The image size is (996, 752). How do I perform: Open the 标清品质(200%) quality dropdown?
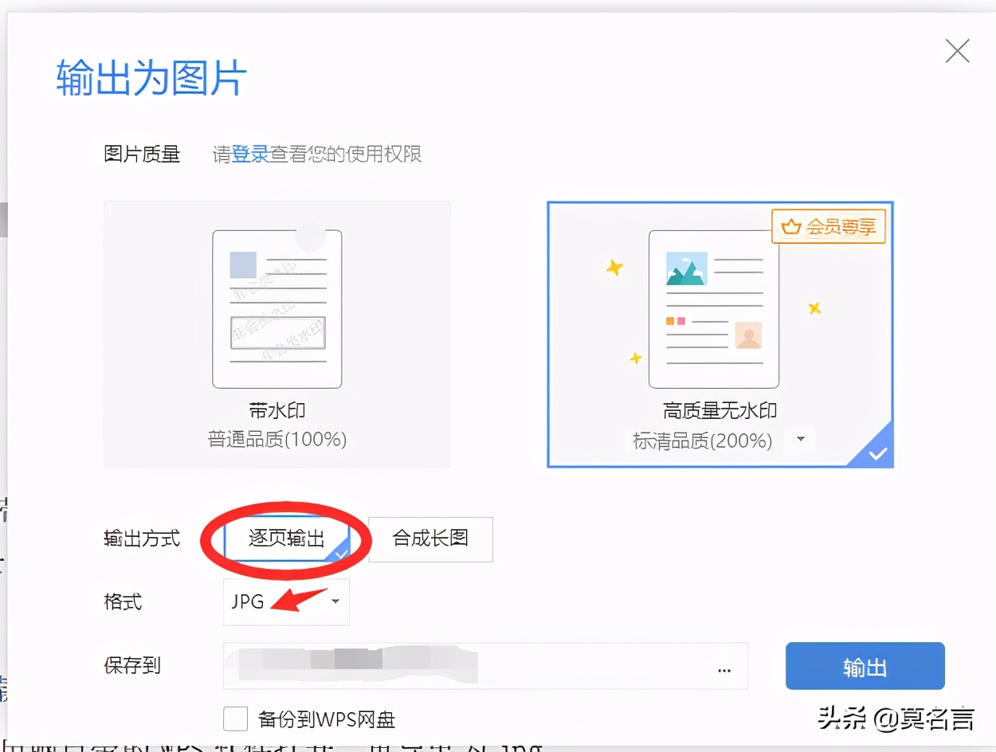click(799, 439)
